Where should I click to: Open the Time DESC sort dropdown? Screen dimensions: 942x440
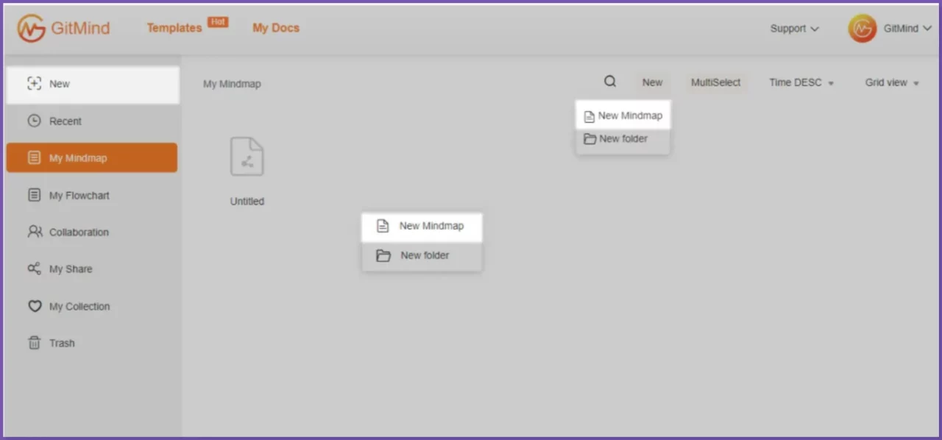click(801, 83)
